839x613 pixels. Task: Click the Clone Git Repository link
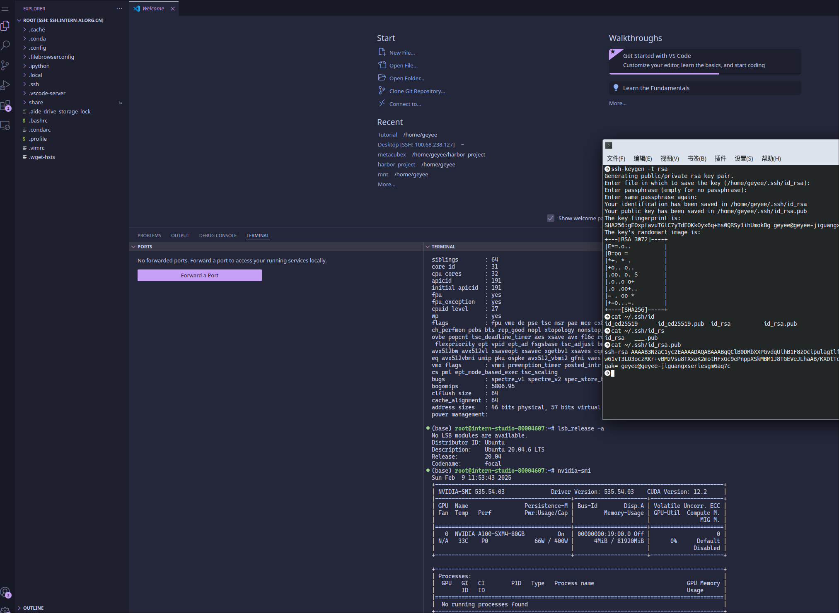point(417,91)
